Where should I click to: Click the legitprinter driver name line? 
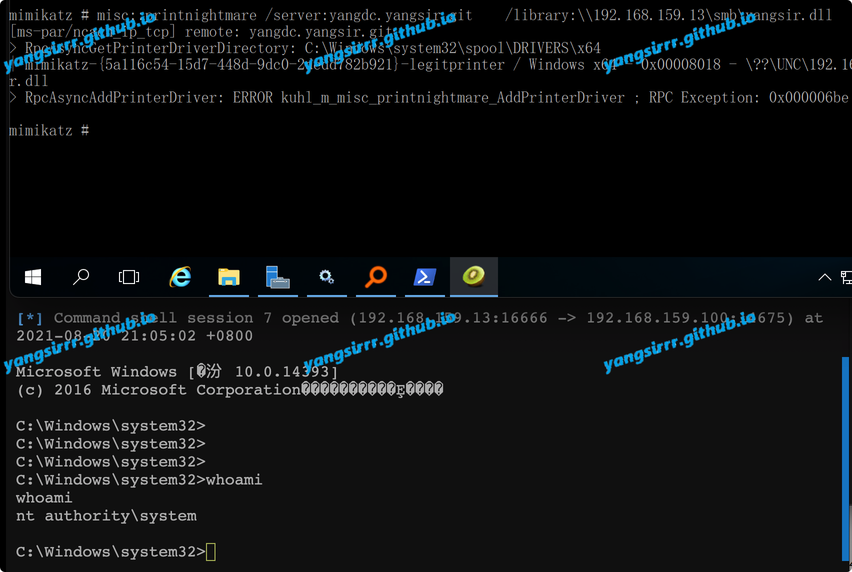point(430,64)
